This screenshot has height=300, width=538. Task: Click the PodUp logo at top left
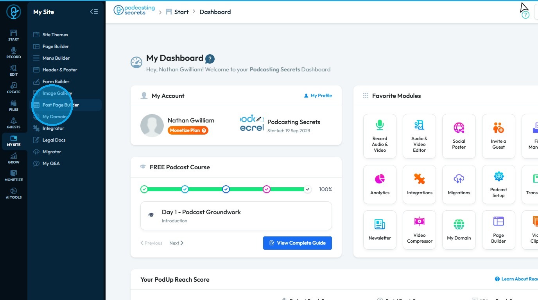click(14, 12)
